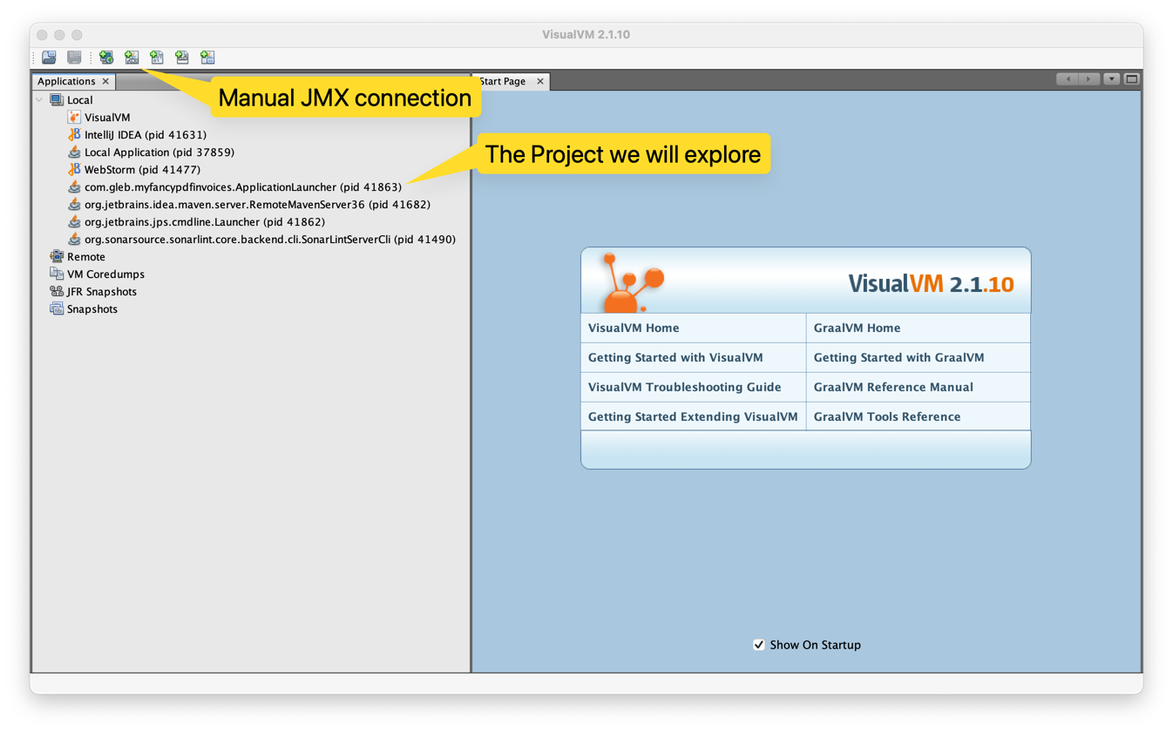The image size is (1173, 731).
Task: Click the Add VM Coredump toolbar icon
Action: (156, 57)
